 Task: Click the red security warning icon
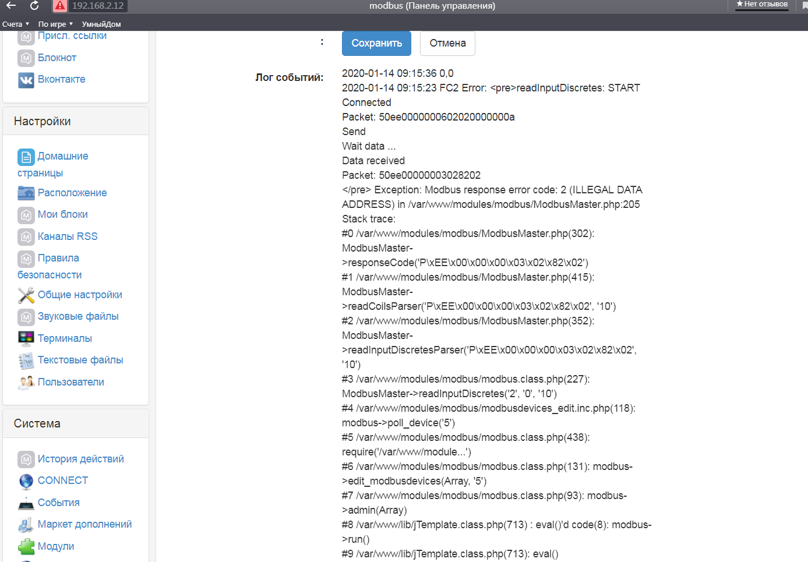(59, 6)
